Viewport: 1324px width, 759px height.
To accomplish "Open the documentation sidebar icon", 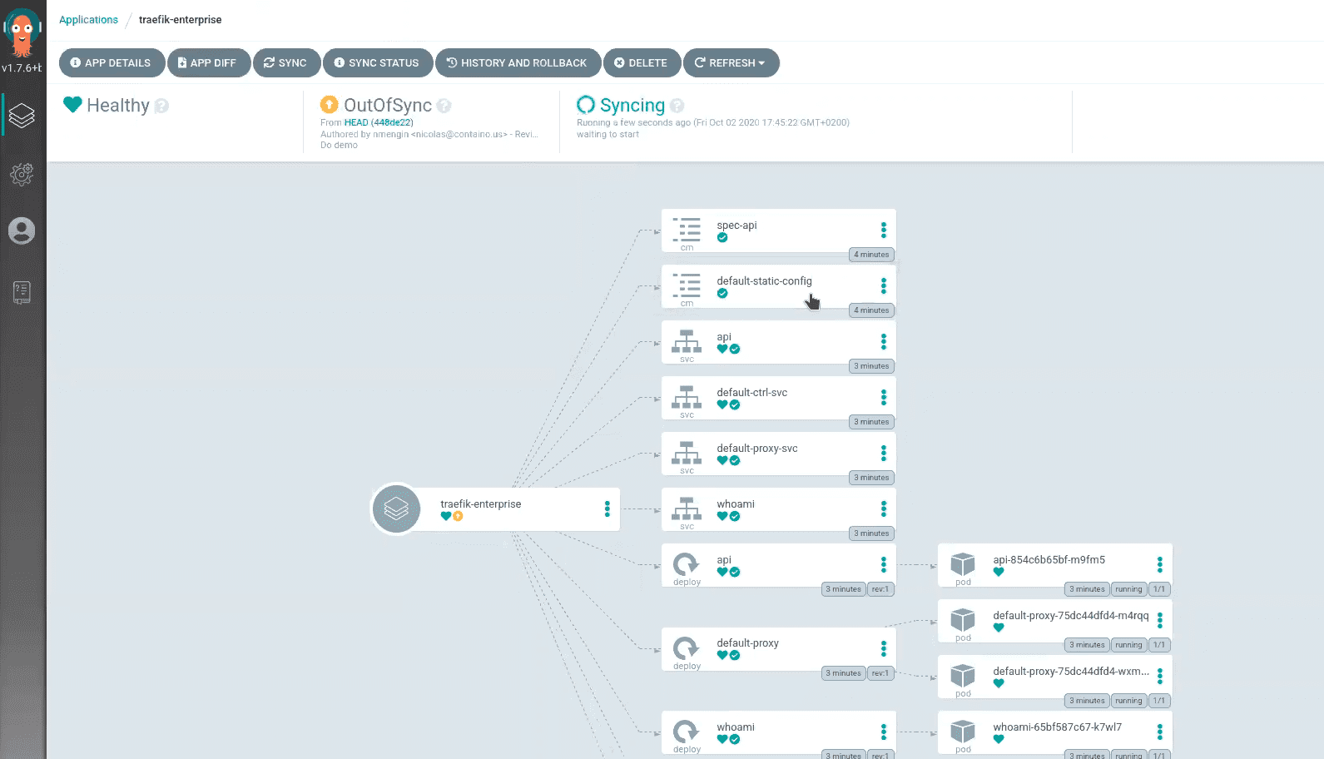I will [x=22, y=292].
